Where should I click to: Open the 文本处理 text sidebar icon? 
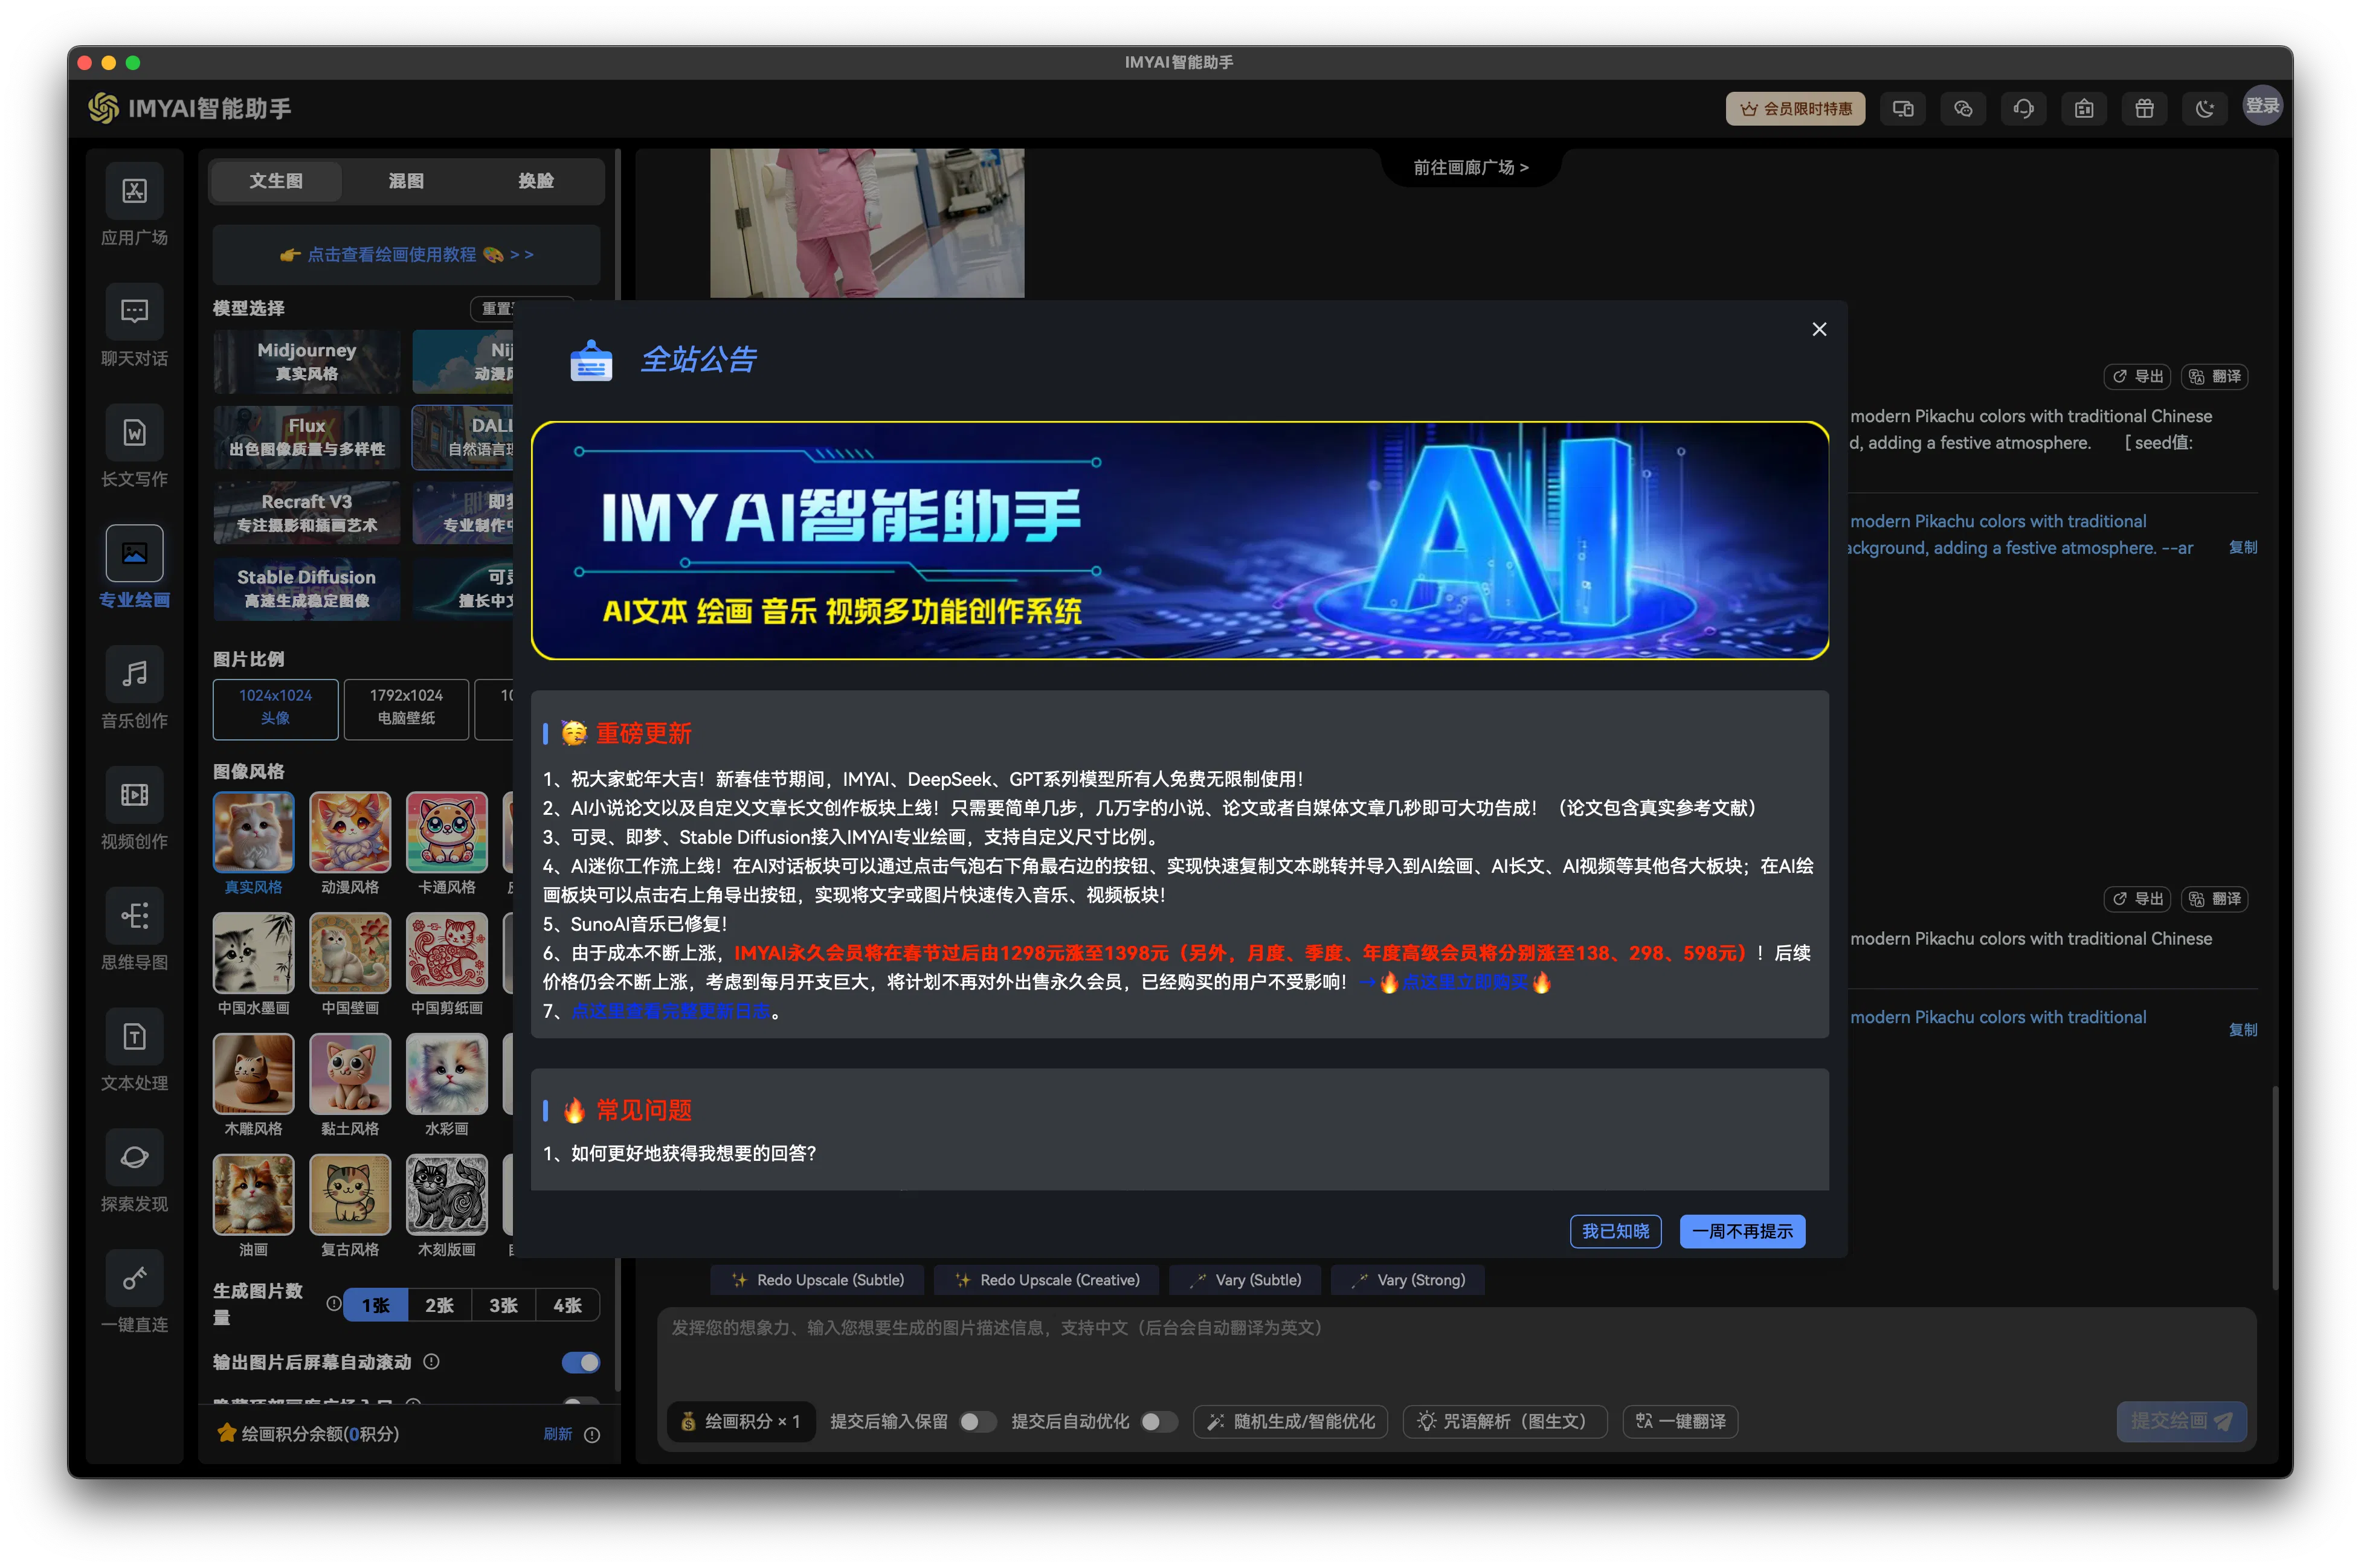134,1037
